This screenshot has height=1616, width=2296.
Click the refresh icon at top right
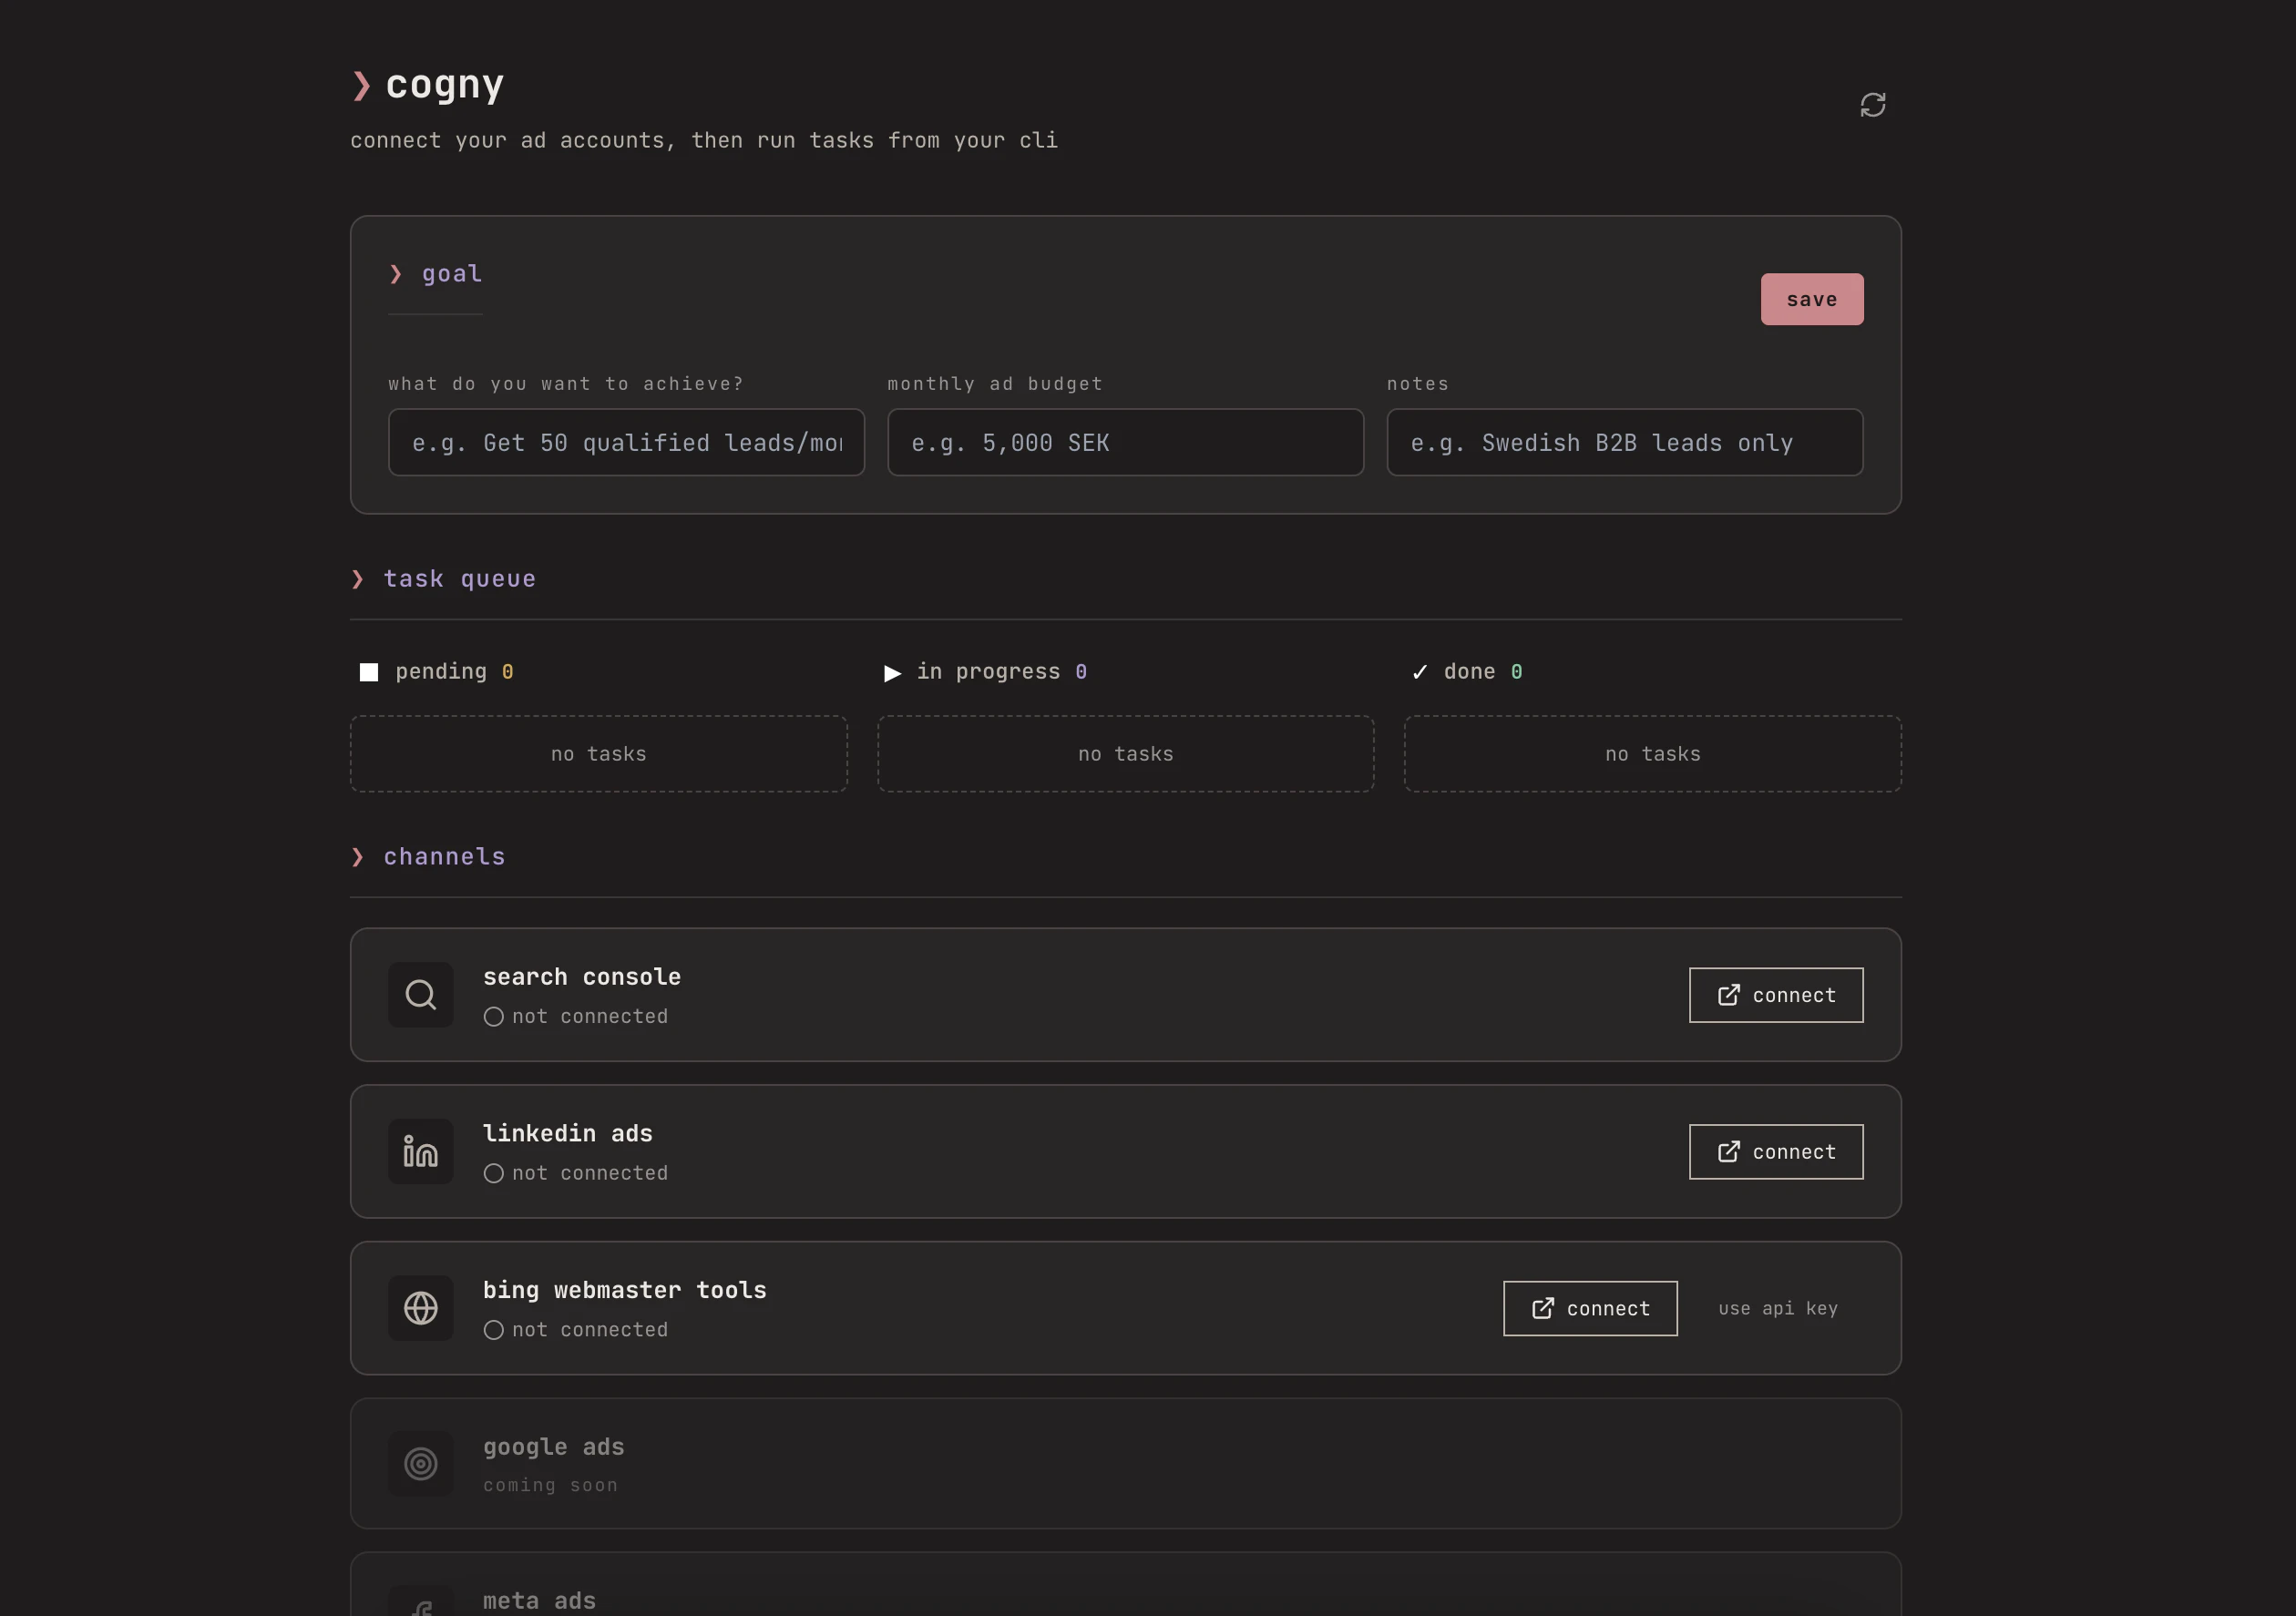coord(1872,104)
